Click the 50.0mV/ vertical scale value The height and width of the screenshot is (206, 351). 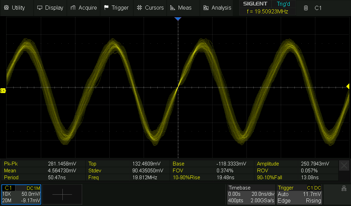coord(31,194)
